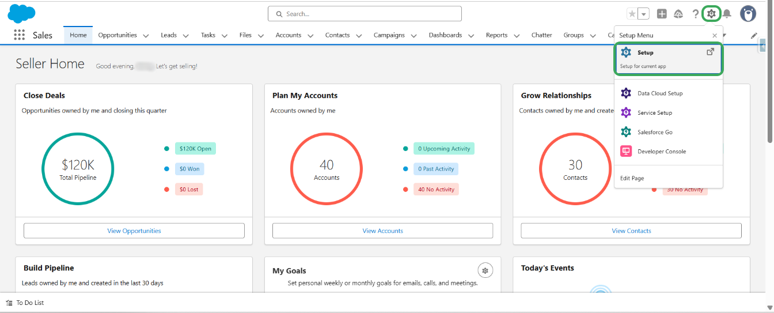Select Data Cloud Setup menu item
Image resolution: width=774 pixels, height=313 pixels.
659,93
